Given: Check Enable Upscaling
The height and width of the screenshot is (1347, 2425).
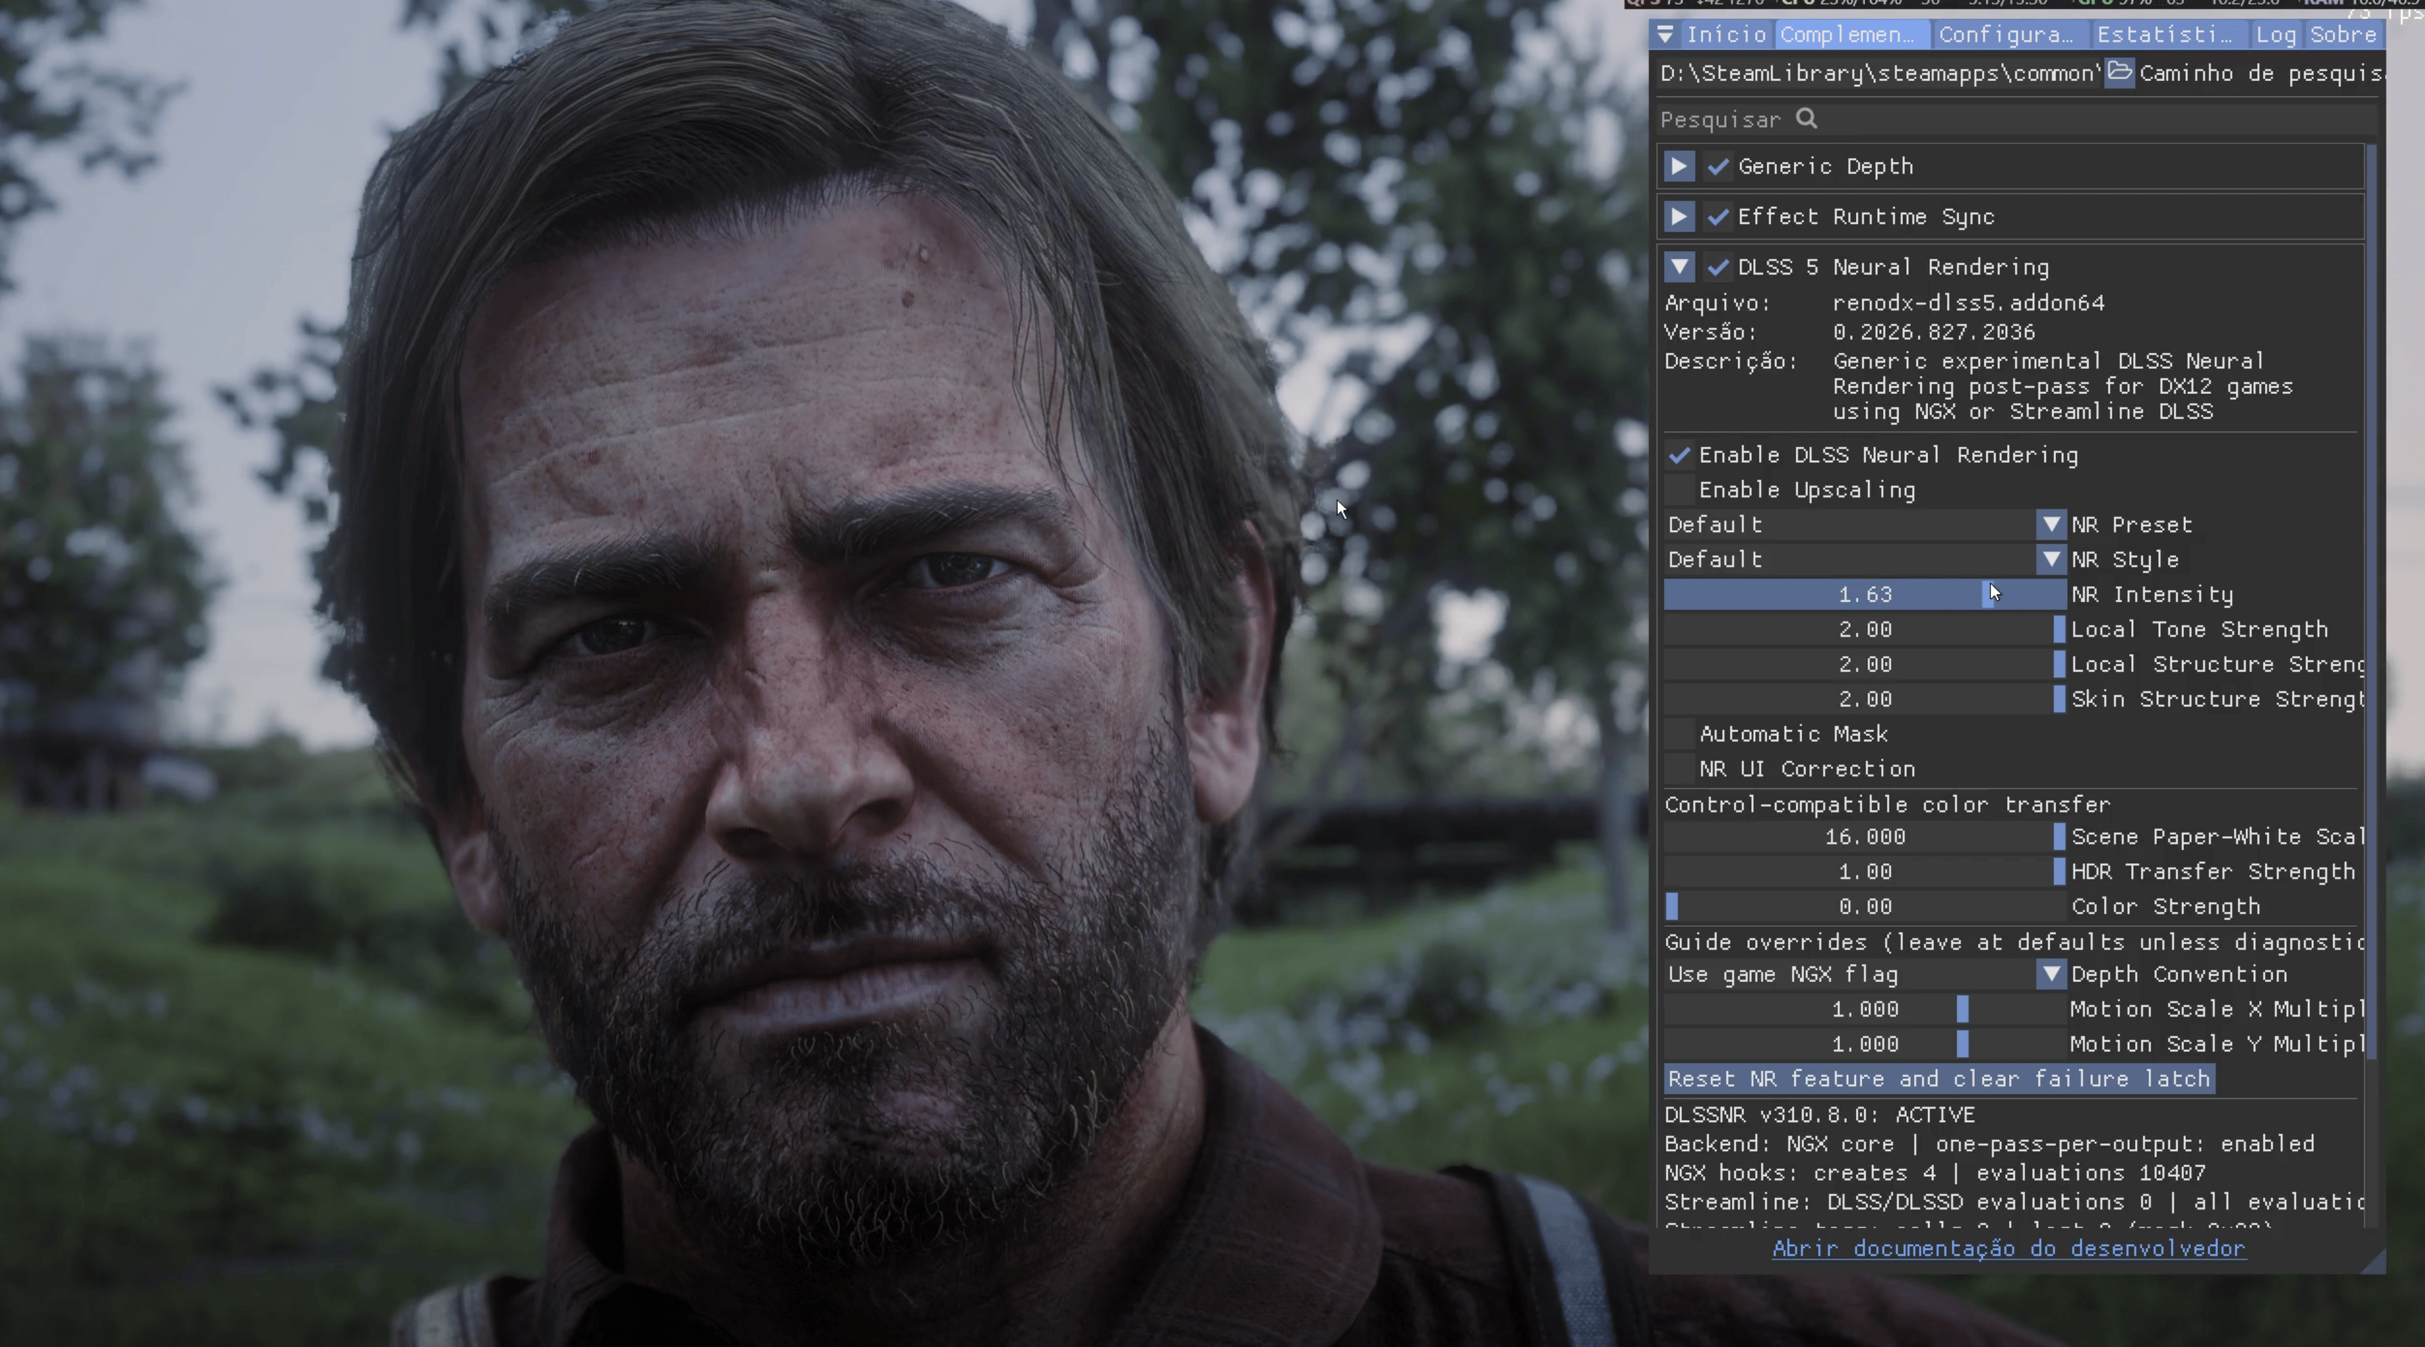Looking at the screenshot, I should tap(1679, 490).
